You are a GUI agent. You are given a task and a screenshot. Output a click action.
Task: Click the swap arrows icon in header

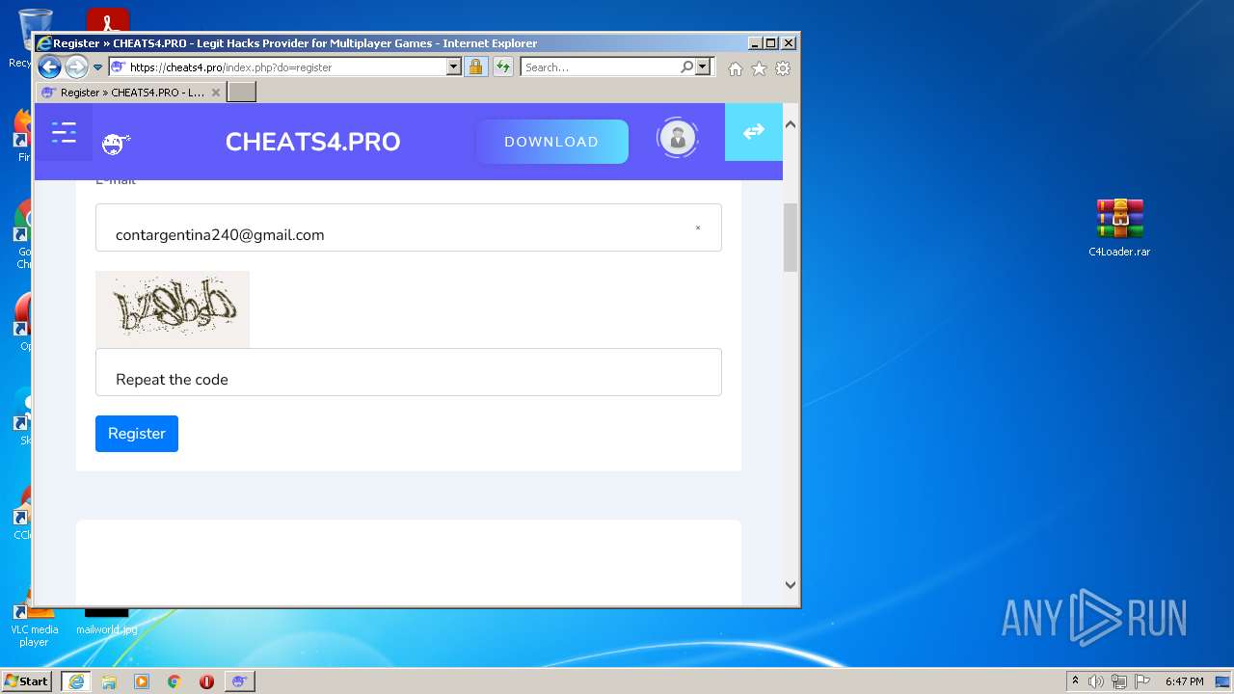[x=753, y=131]
